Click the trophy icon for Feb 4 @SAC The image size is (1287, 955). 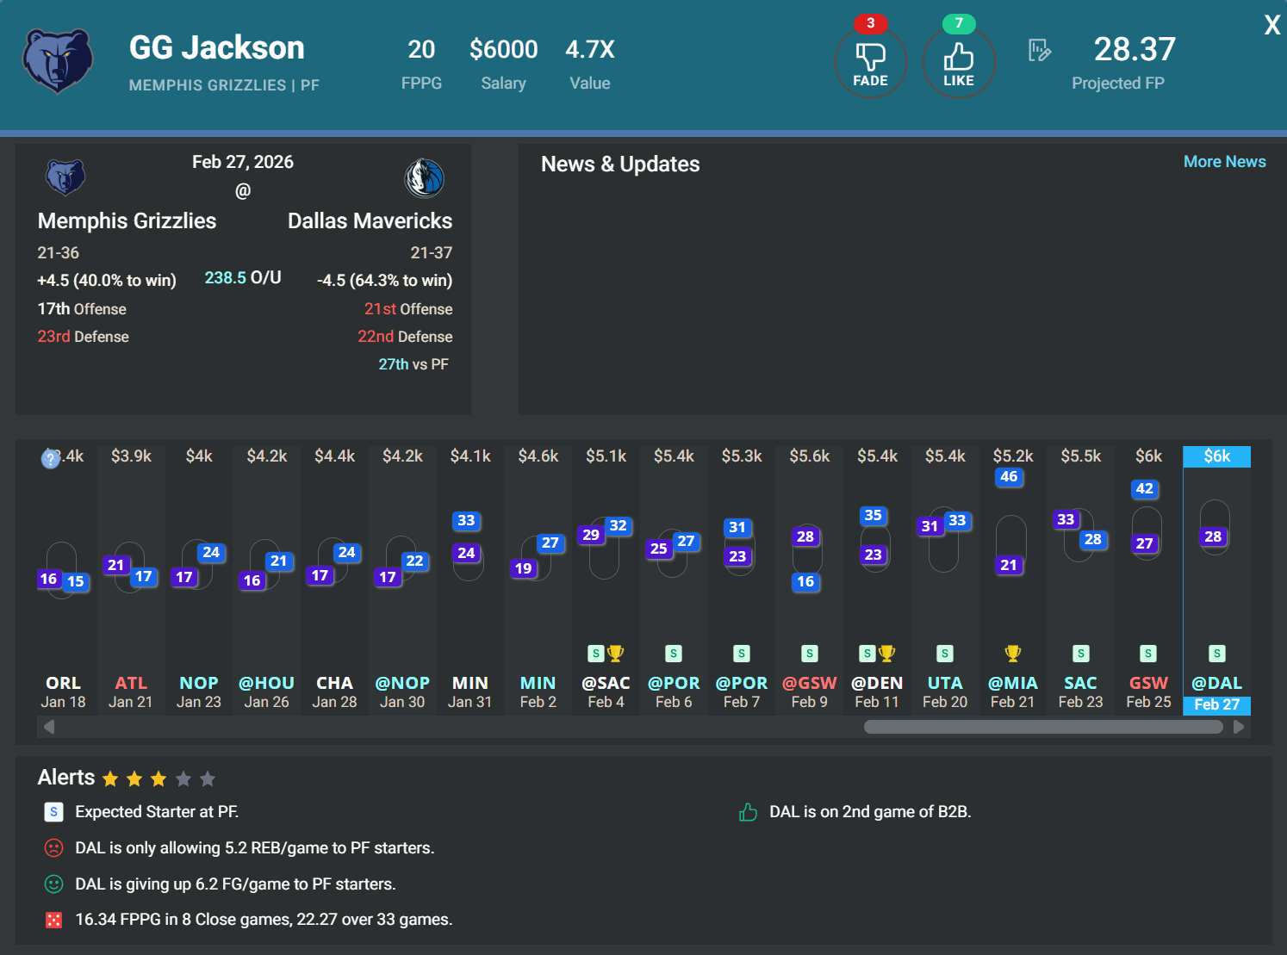615,654
